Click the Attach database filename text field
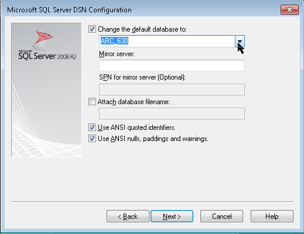Image resolution: width=304 pixels, height=234 pixels. pyautogui.click(x=172, y=113)
